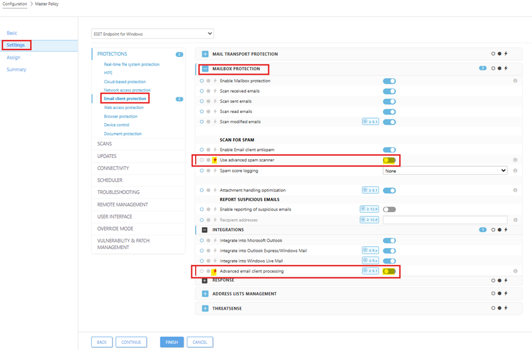
Task: Expand the Response section
Action: [205, 280]
